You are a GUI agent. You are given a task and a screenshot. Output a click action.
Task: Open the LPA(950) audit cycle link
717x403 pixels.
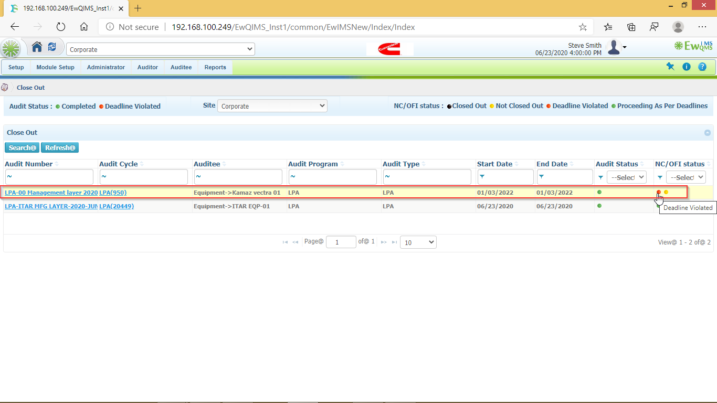(x=113, y=193)
